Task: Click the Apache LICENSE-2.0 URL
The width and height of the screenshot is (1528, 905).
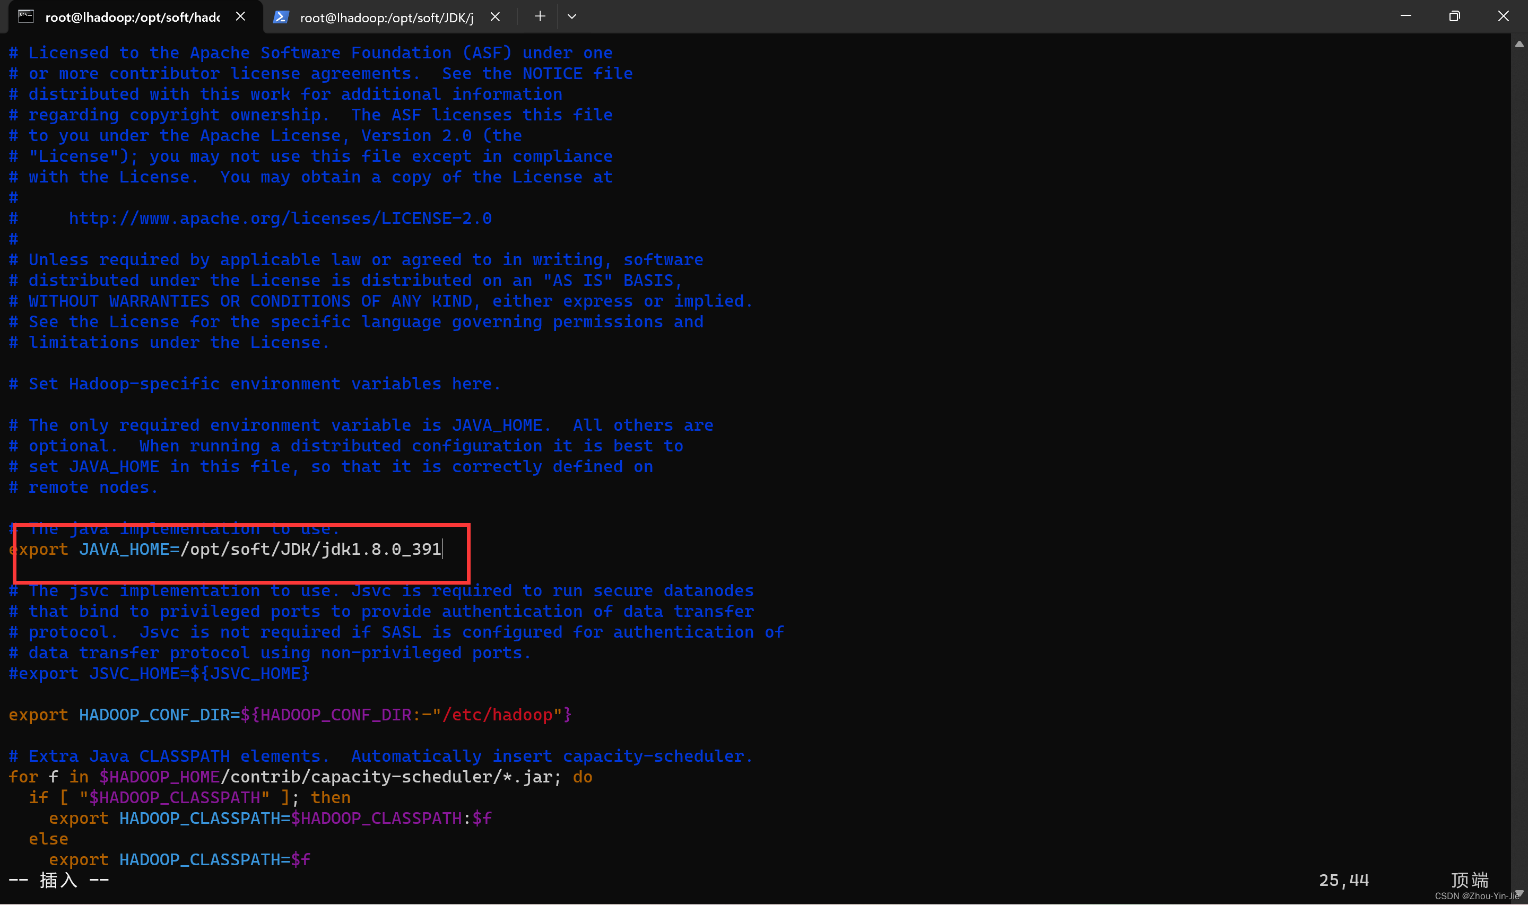Action: (x=280, y=219)
